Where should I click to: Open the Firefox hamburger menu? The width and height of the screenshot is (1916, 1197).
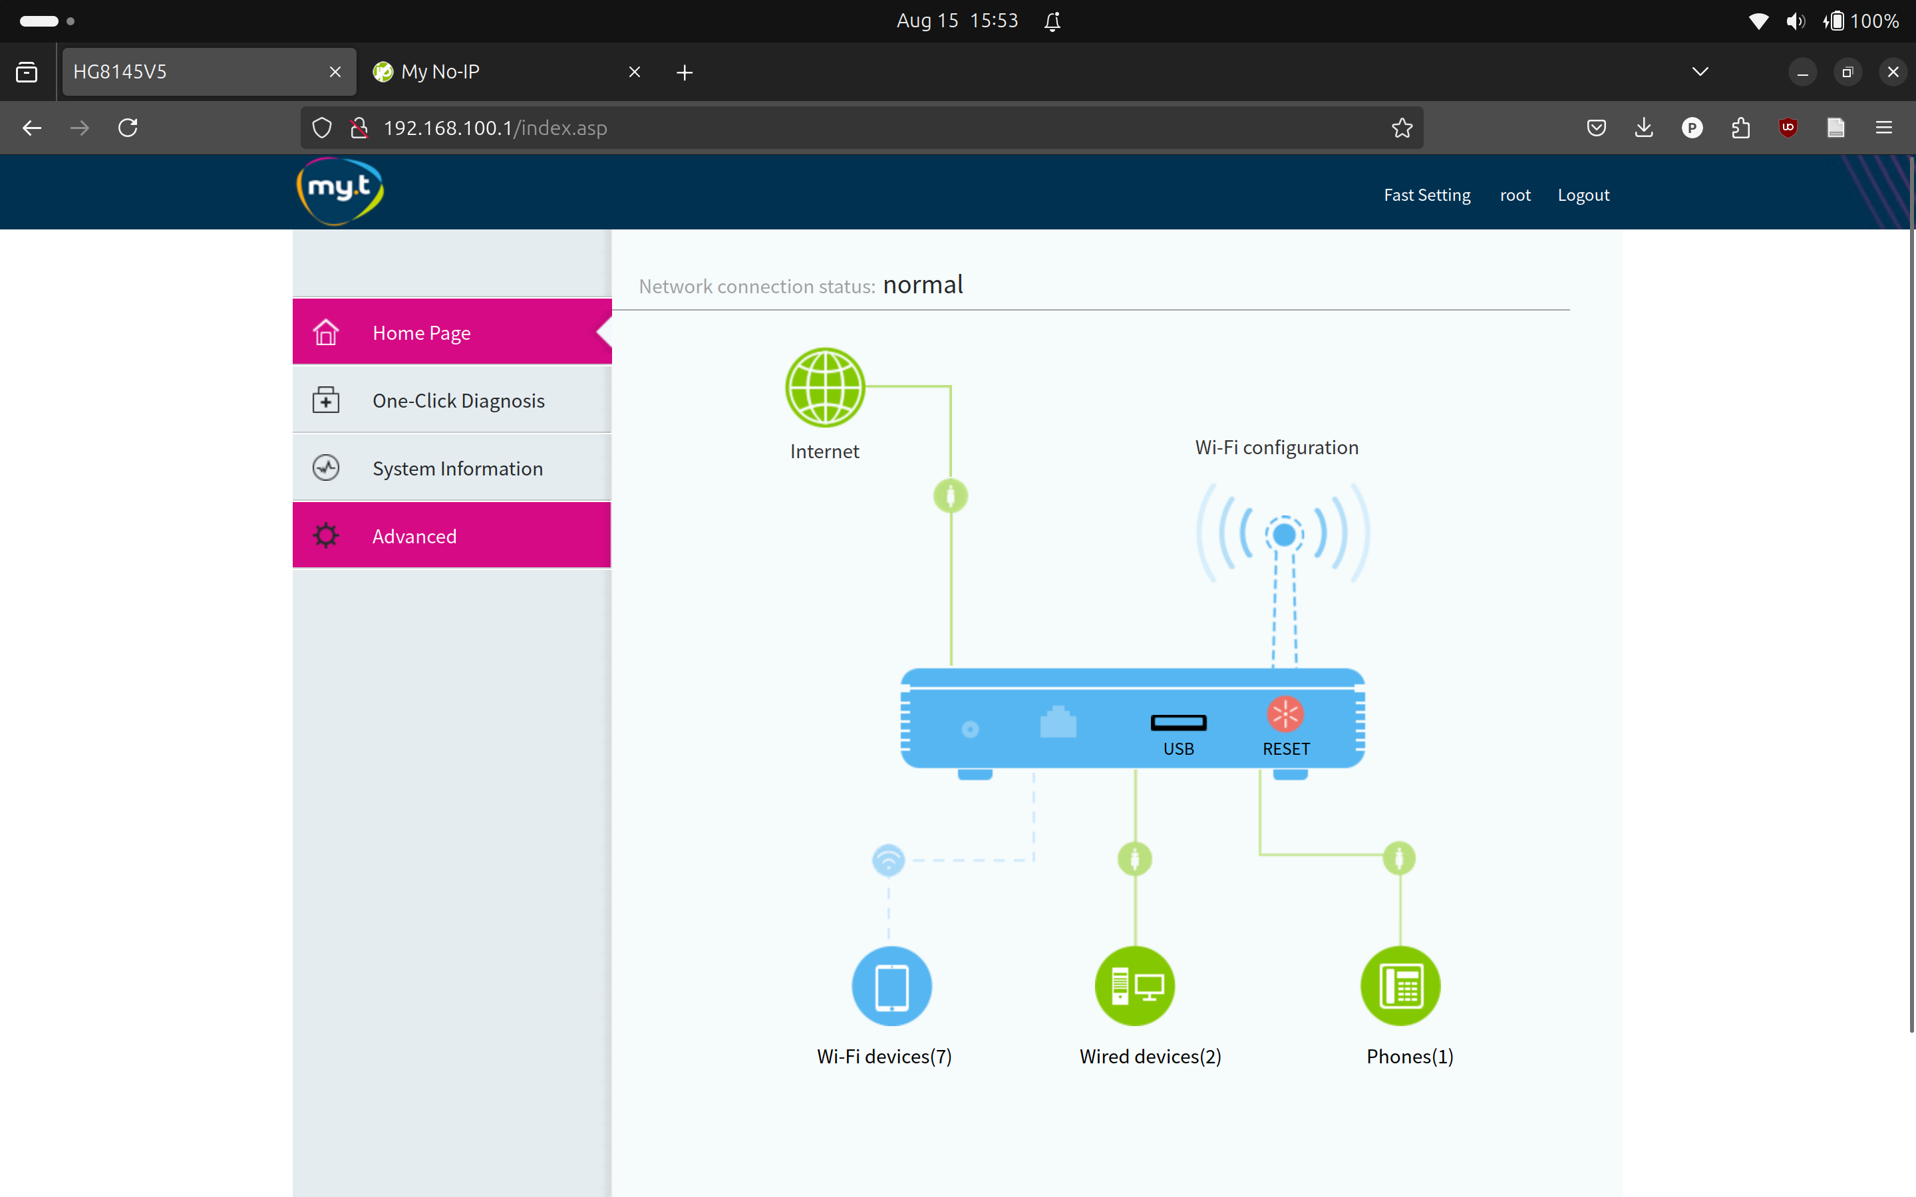(1883, 128)
